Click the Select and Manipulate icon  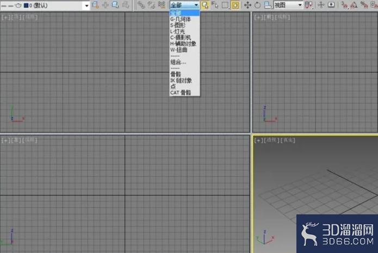pos(321,5)
